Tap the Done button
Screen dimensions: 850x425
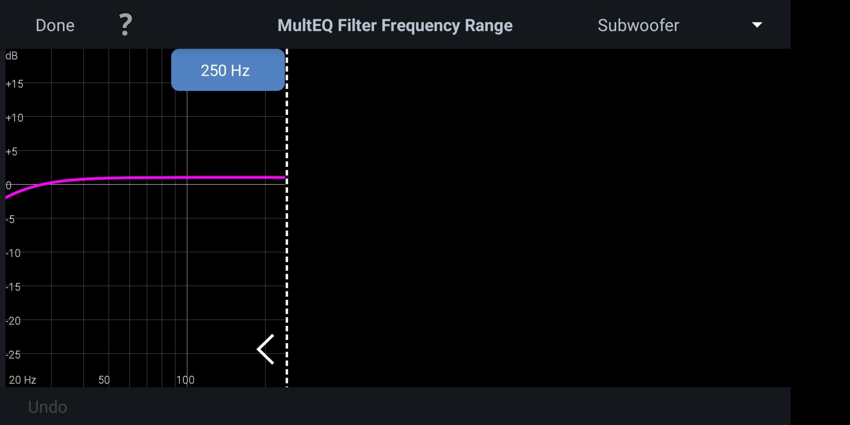pyautogui.click(x=55, y=25)
